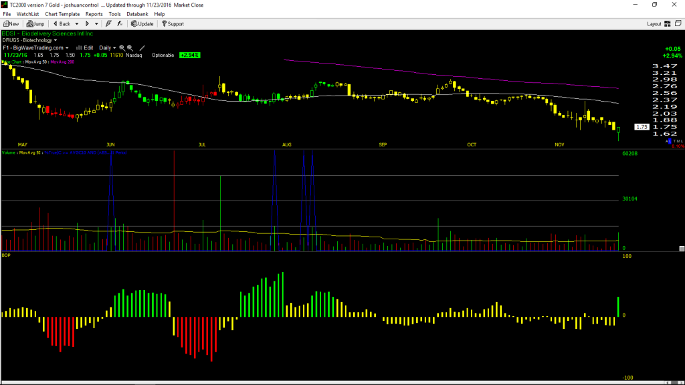Select the trendline drawing tool
The width and height of the screenshot is (685, 385).
click(142, 47)
